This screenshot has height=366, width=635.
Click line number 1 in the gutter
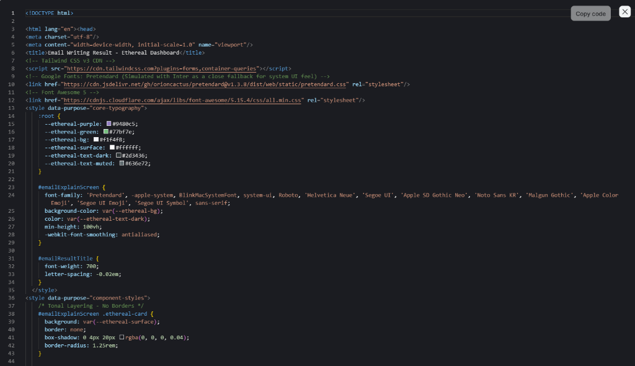pyautogui.click(x=12, y=13)
